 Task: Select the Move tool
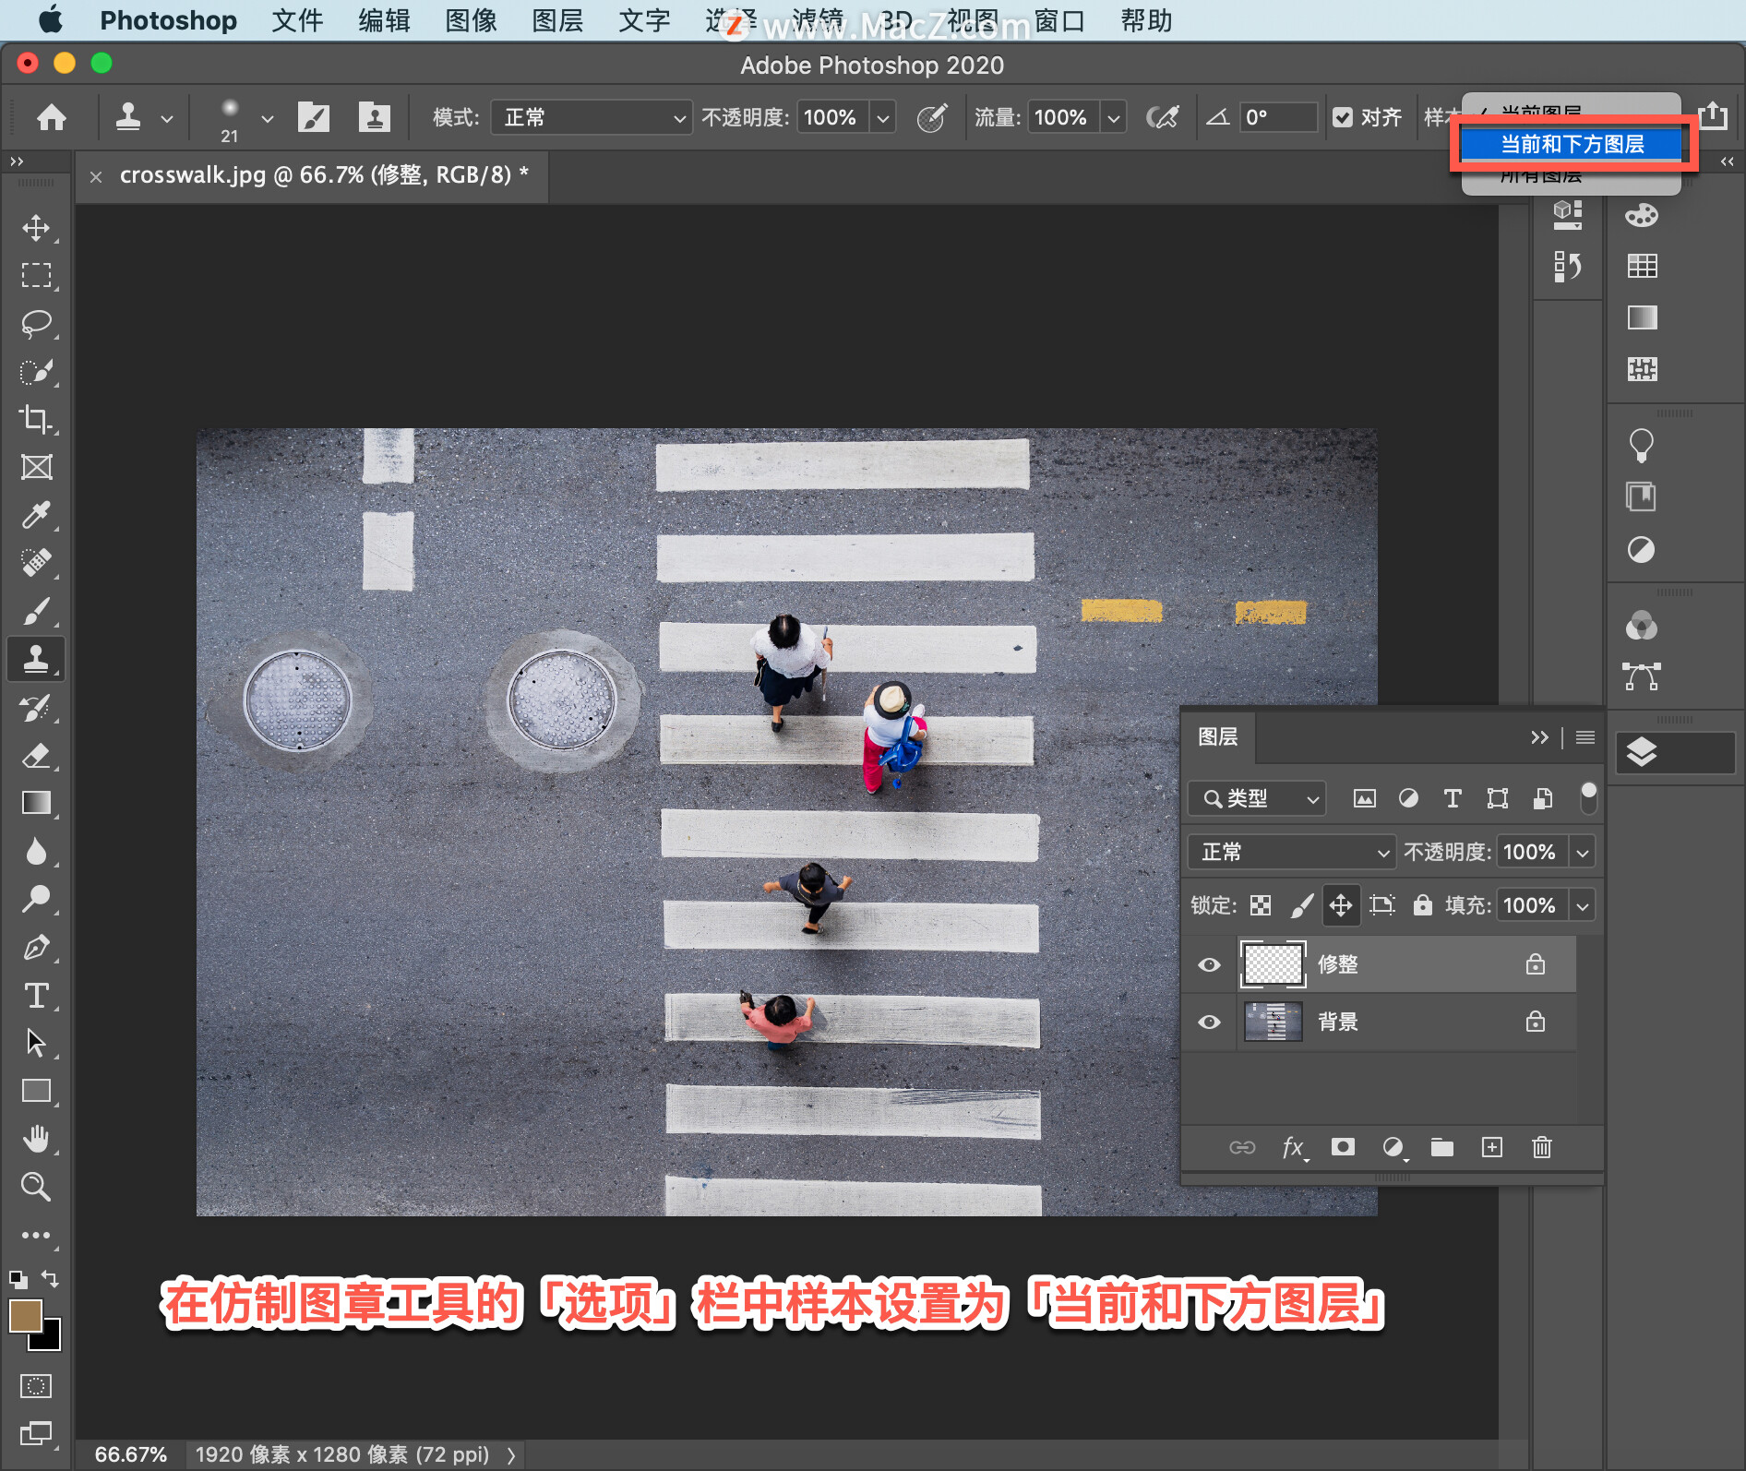point(36,227)
